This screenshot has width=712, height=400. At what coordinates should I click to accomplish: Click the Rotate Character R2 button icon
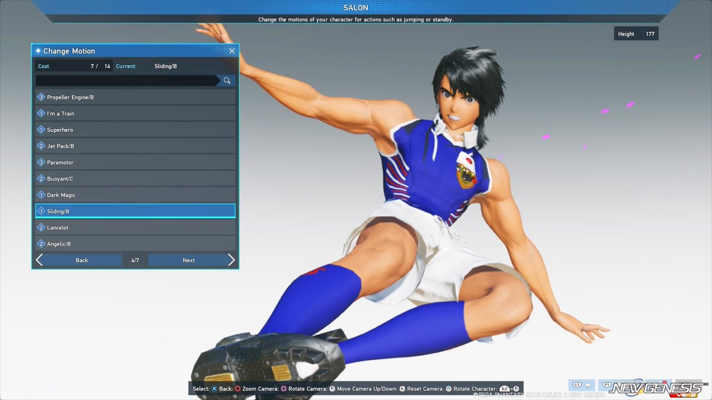[x=504, y=389]
